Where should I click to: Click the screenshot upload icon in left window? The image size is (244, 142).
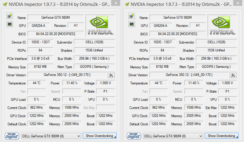point(9,16)
